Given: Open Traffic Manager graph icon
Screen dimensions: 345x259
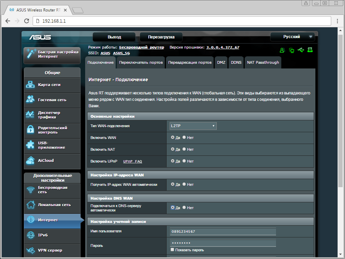Looking at the screenshot, I should (30, 115).
